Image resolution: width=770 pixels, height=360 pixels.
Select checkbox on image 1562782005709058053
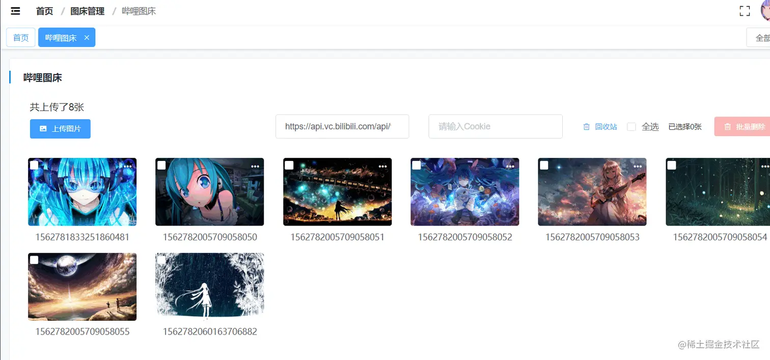(x=544, y=165)
